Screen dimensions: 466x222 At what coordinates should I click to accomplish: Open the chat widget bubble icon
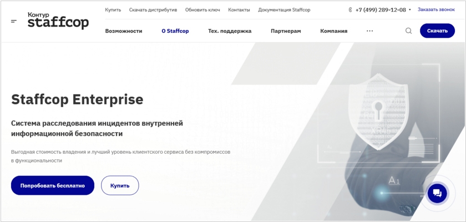pos(437,193)
